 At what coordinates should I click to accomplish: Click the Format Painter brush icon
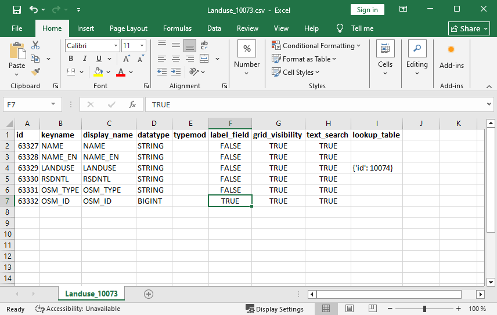pyautogui.click(x=35, y=72)
